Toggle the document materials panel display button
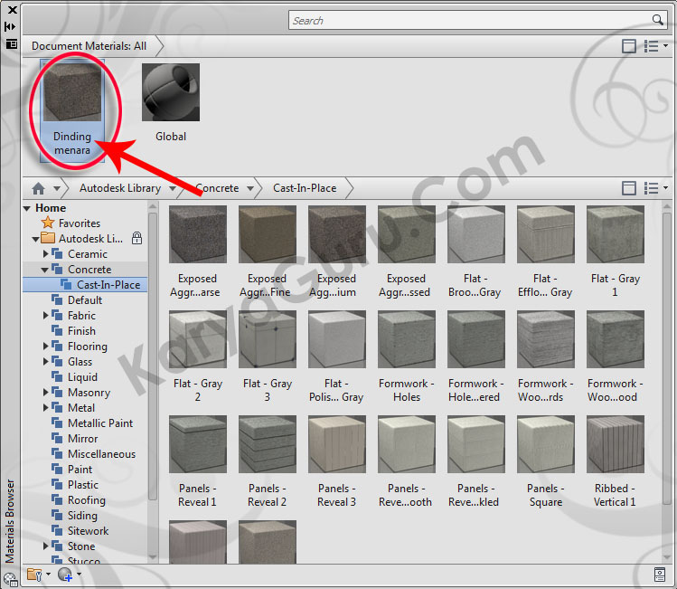This screenshot has height=589, width=677. pyautogui.click(x=629, y=46)
